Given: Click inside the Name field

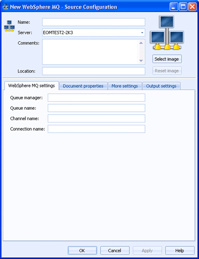Looking at the screenshot, I should [x=94, y=22].
